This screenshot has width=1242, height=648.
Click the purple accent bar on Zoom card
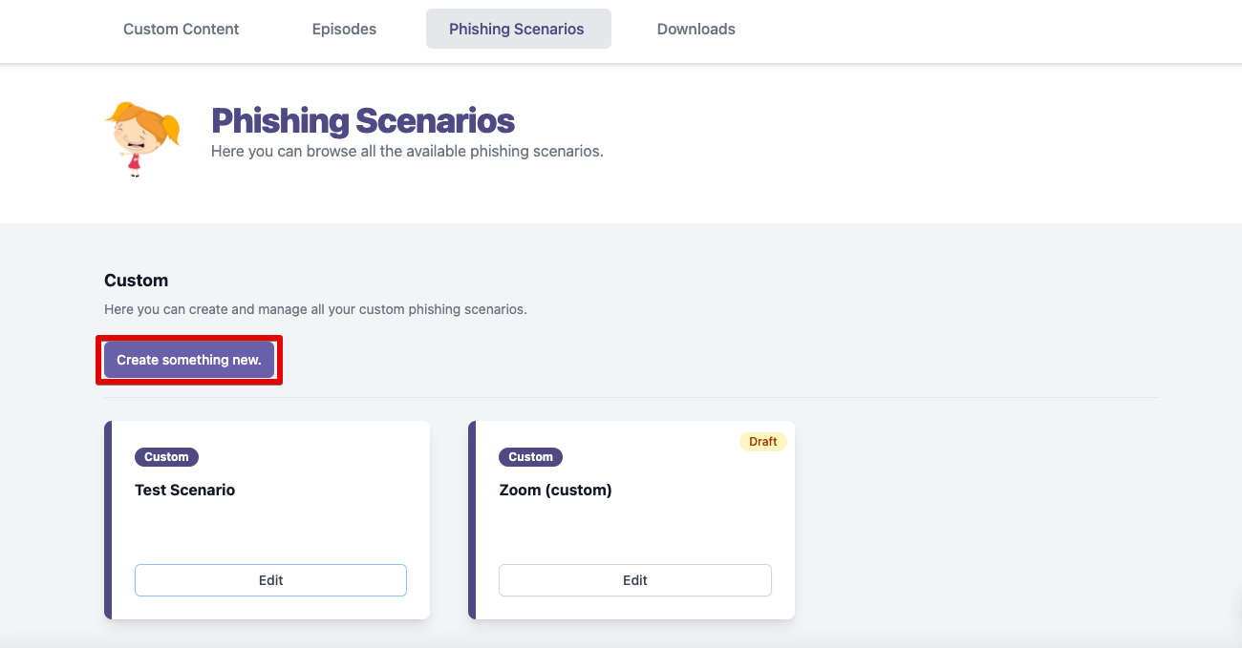coord(472,520)
